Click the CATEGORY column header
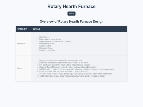This screenshot has height=107, width=143. tap(23, 29)
